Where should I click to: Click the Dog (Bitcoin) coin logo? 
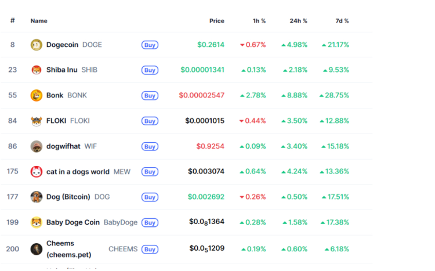[37, 197]
